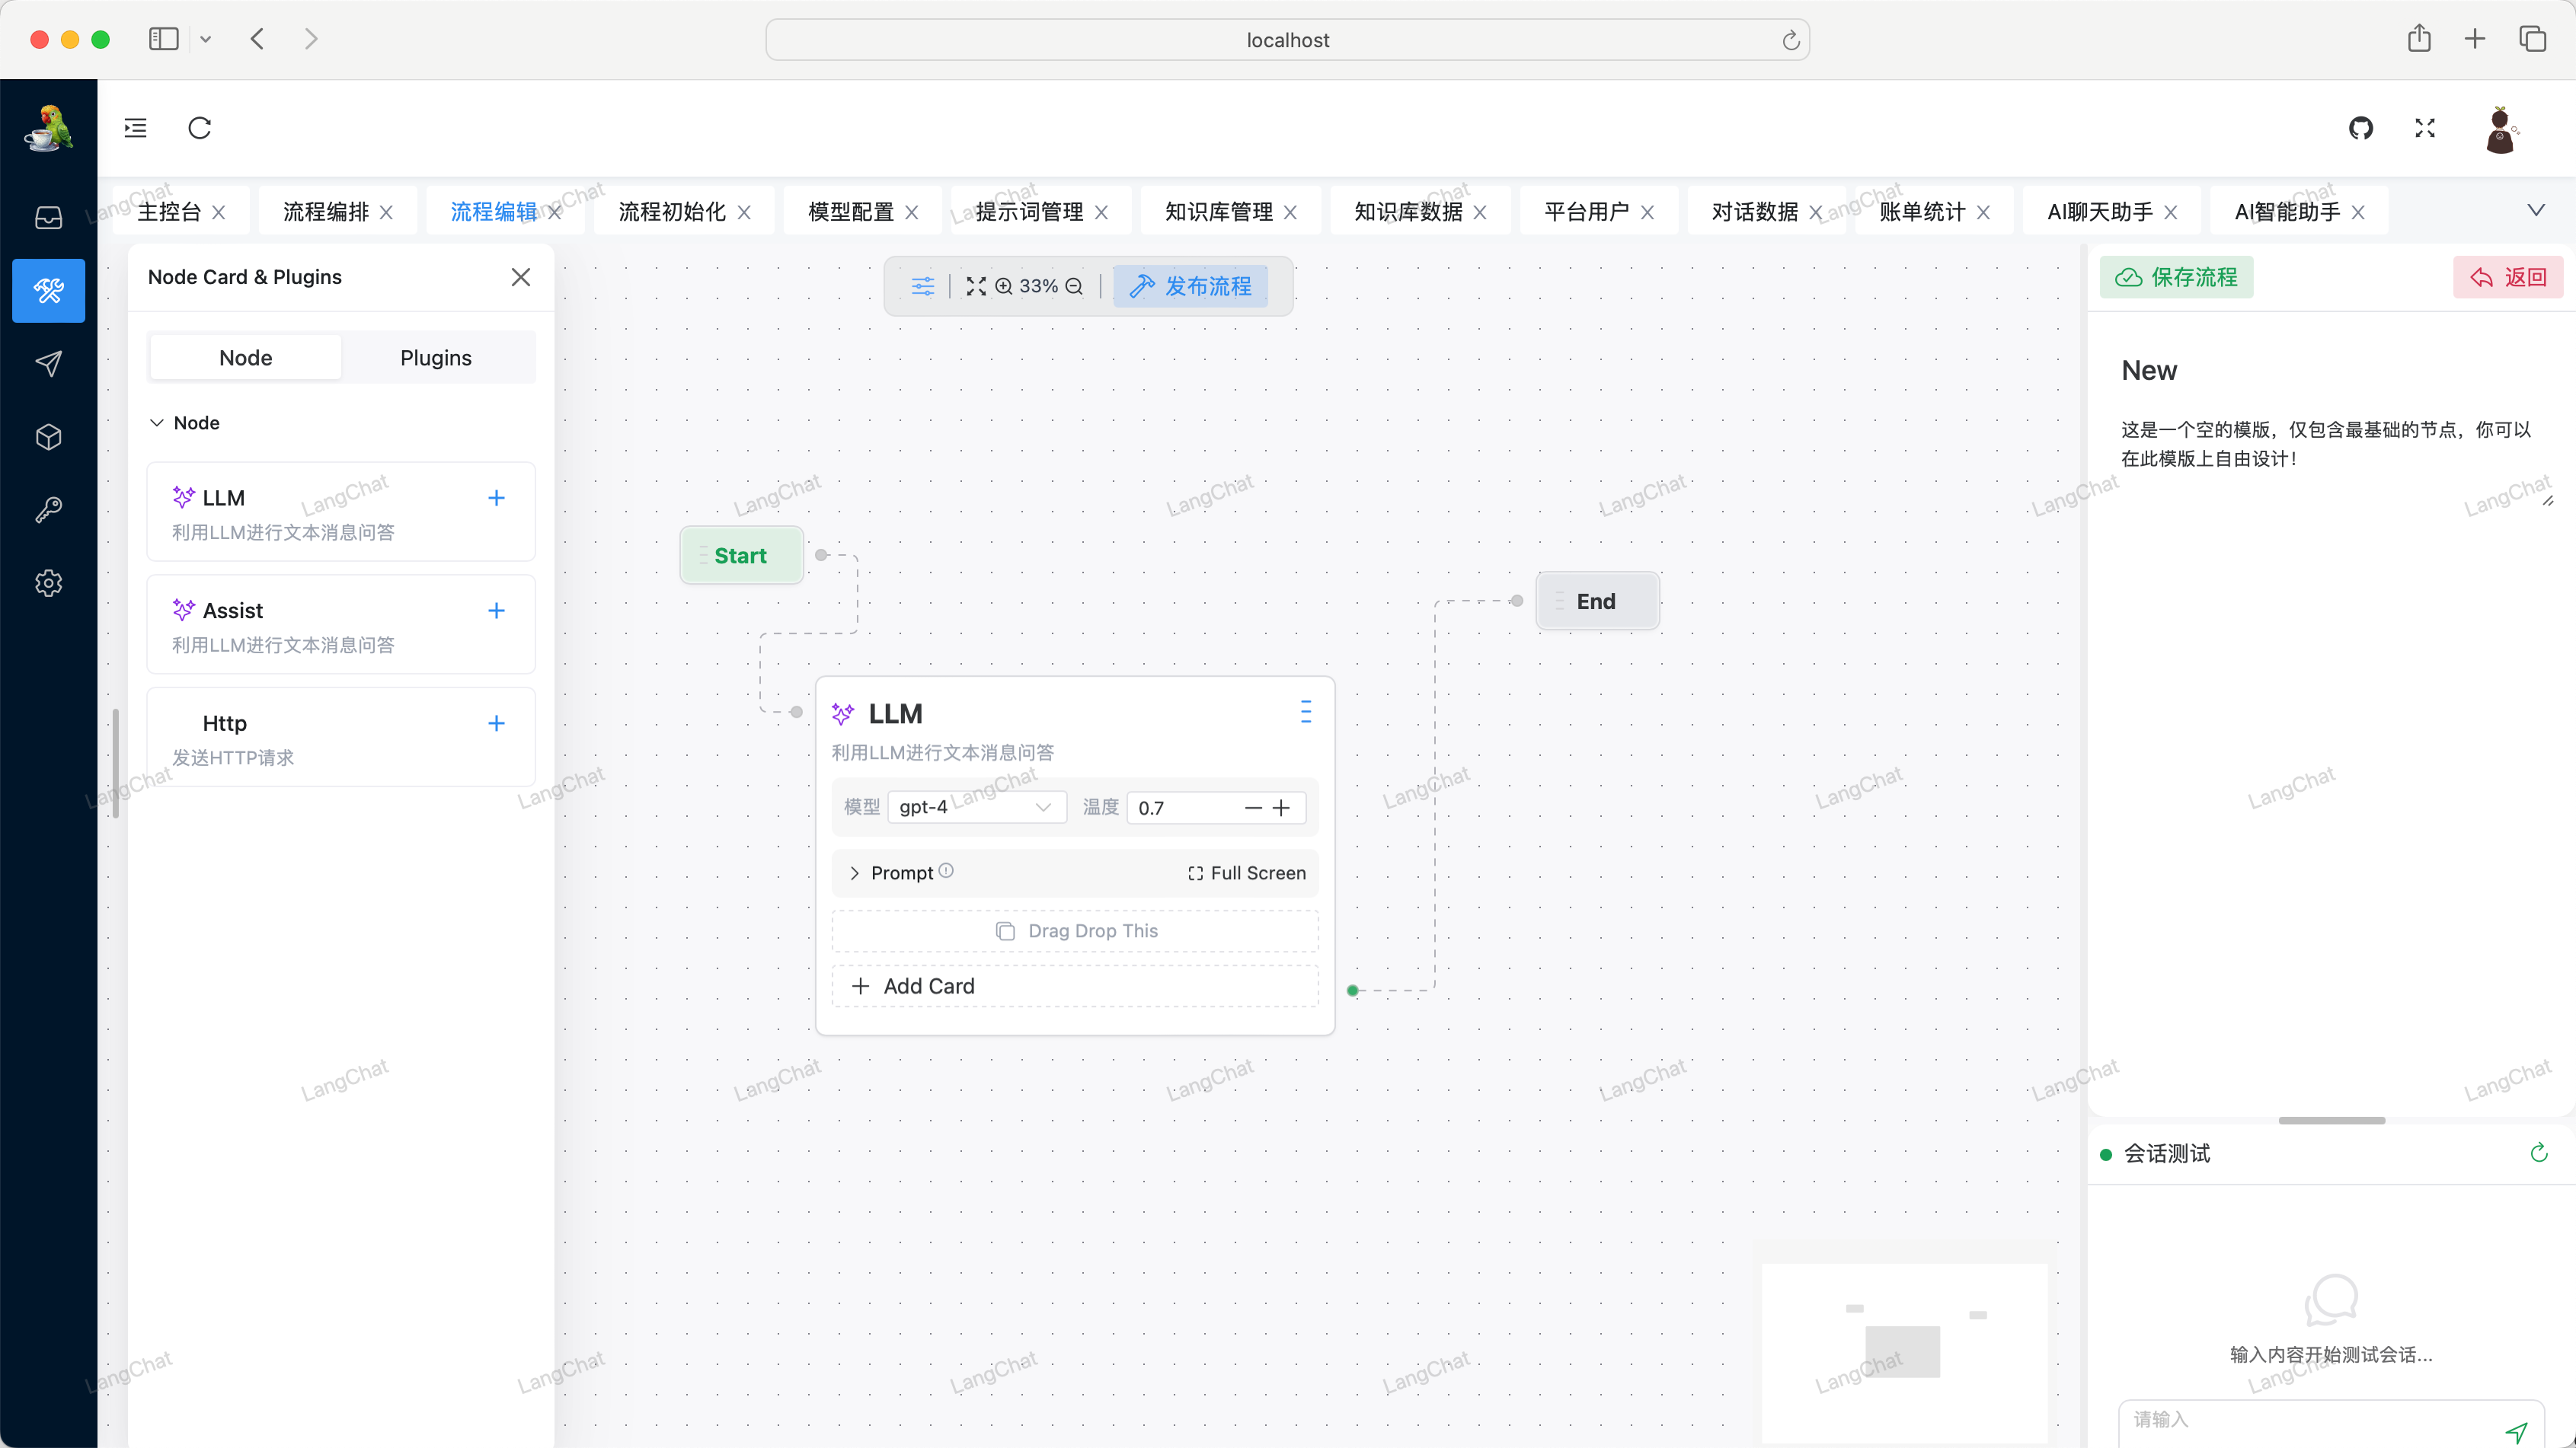Switch to the Plugins segment
Image resolution: width=2576 pixels, height=1448 pixels.
[x=436, y=358]
